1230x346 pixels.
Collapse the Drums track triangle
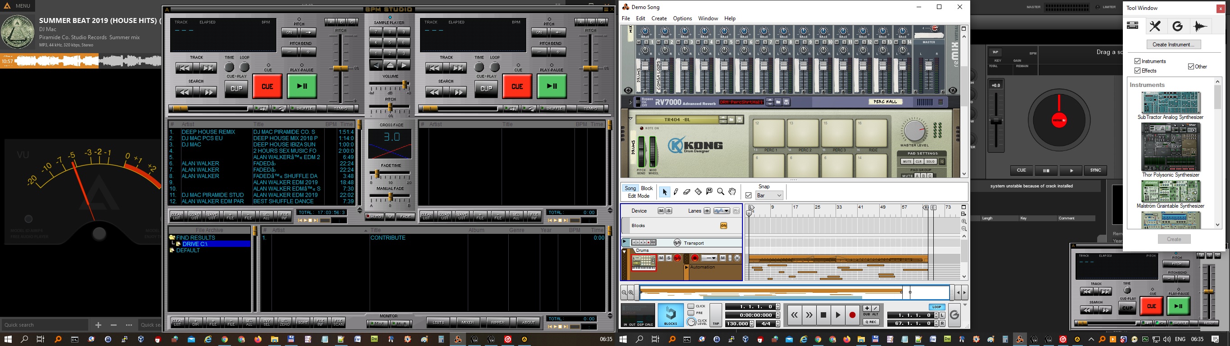click(x=624, y=251)
